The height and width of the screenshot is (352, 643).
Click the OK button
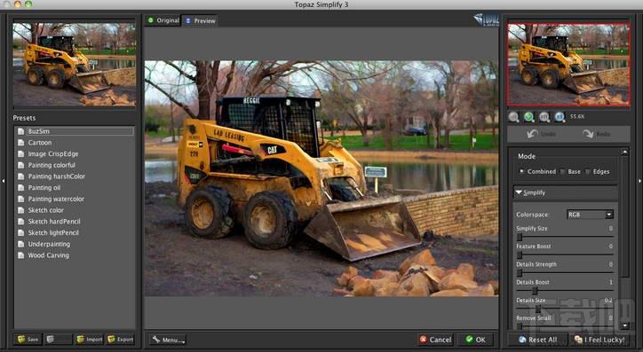point(476,340)
